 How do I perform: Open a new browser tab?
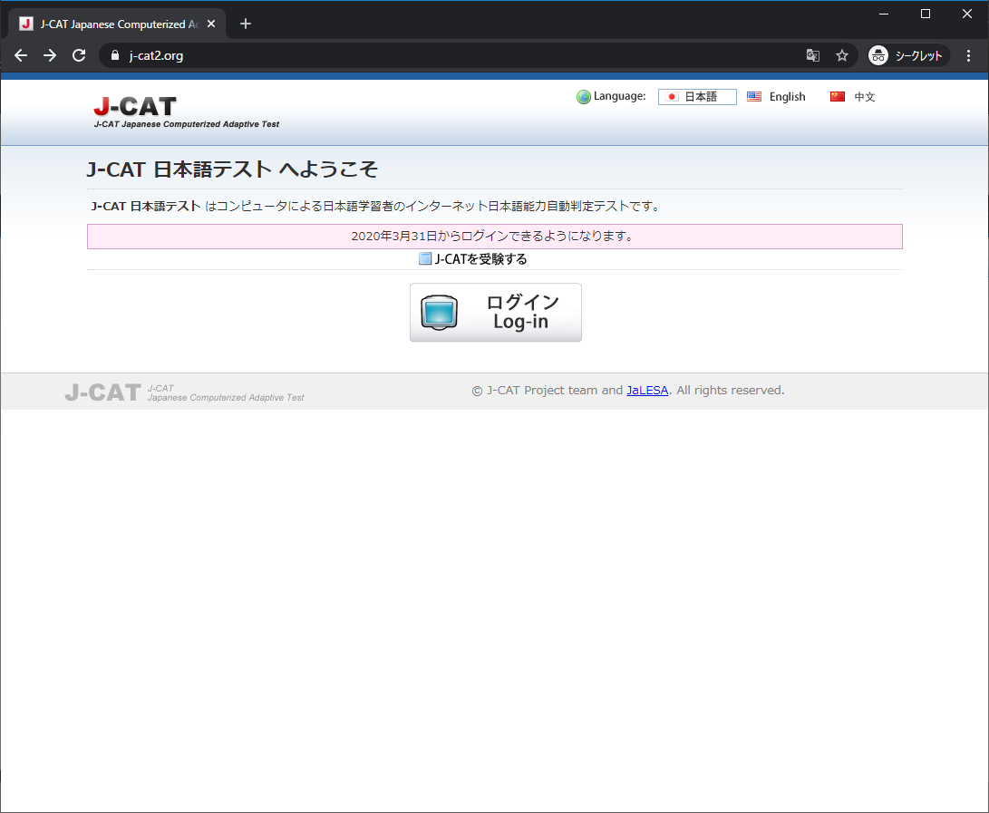pyautogui.click(x=245, y=23)
